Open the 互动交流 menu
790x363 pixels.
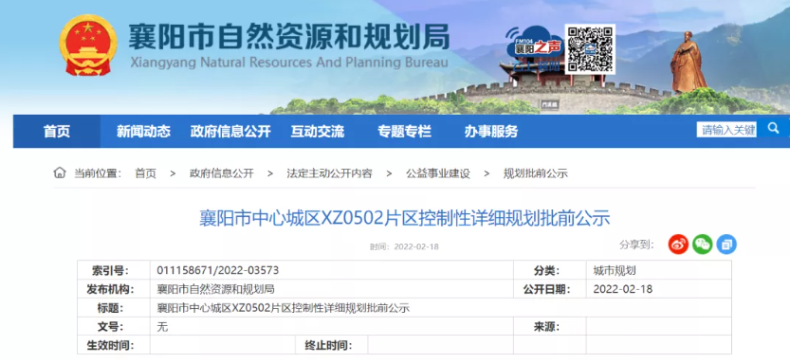[318, 132]
